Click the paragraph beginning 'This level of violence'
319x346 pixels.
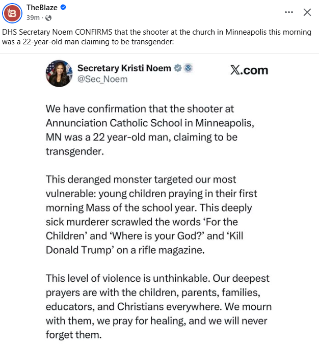(158, 307)
